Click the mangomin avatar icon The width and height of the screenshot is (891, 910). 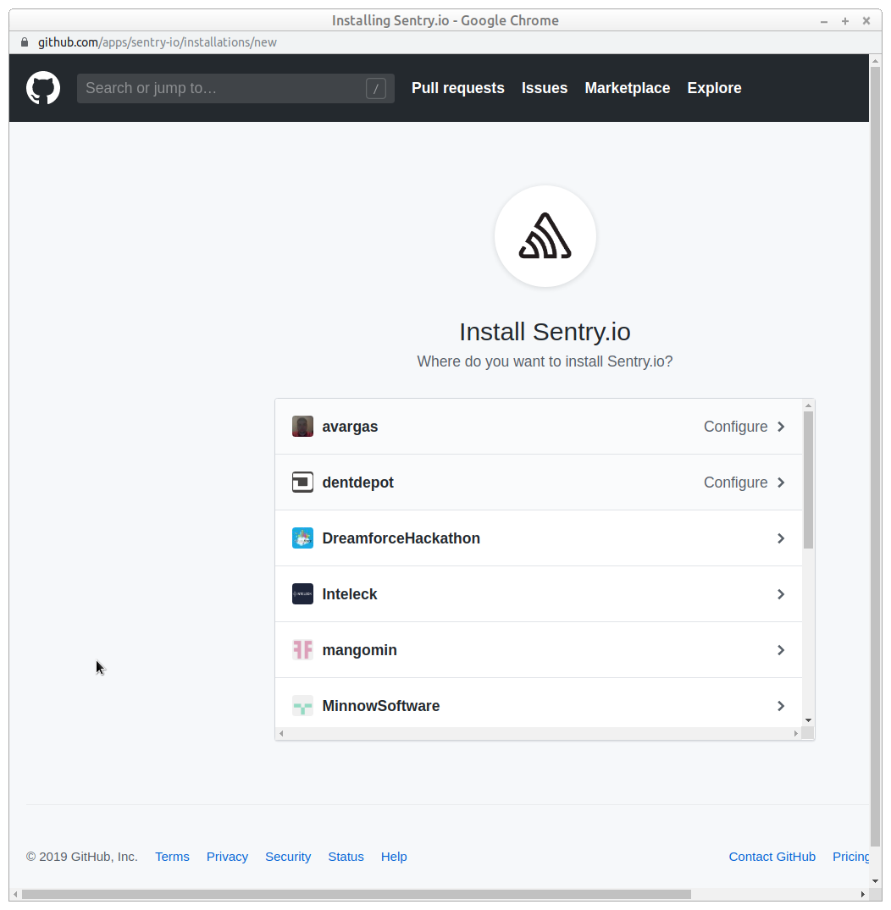point(302,649)
